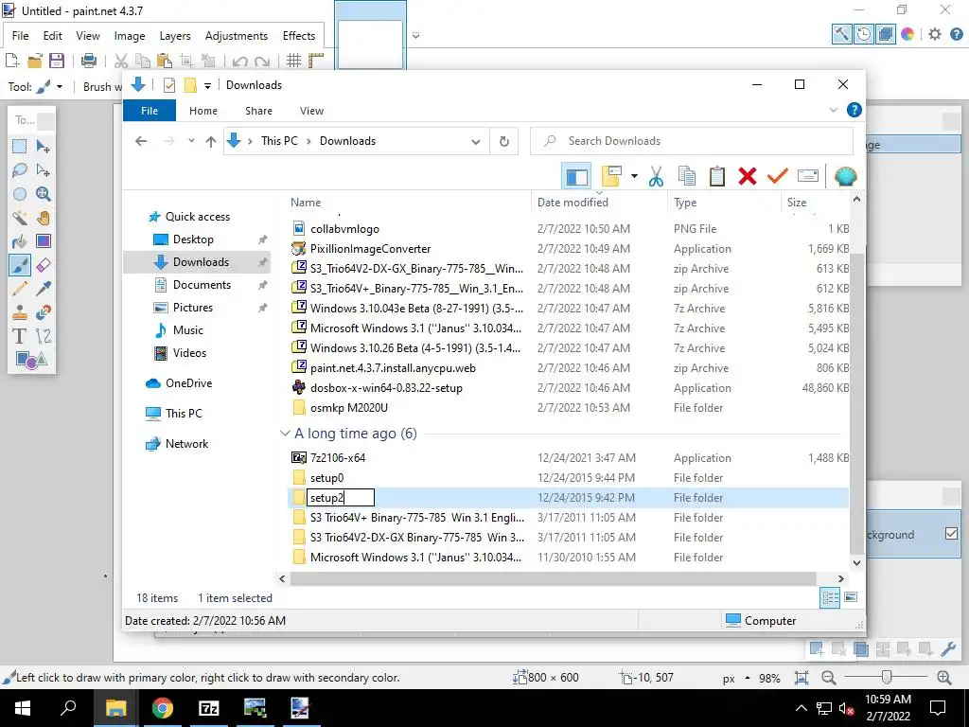Image resolution: width=969 pixels, height=727 pixels.
Task: Toggle Background layer visibility checkbox
Action: 951,534
